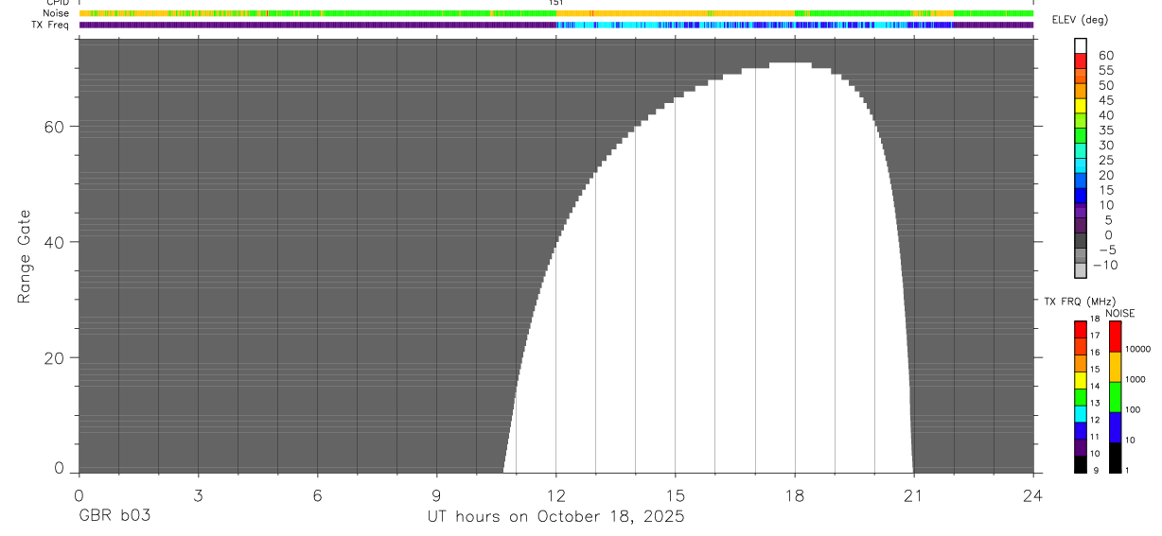Click the Noise color strip above the plot
Image resolution: width=1162 pixels, height=536 pixels.
[x=556, y=13]
